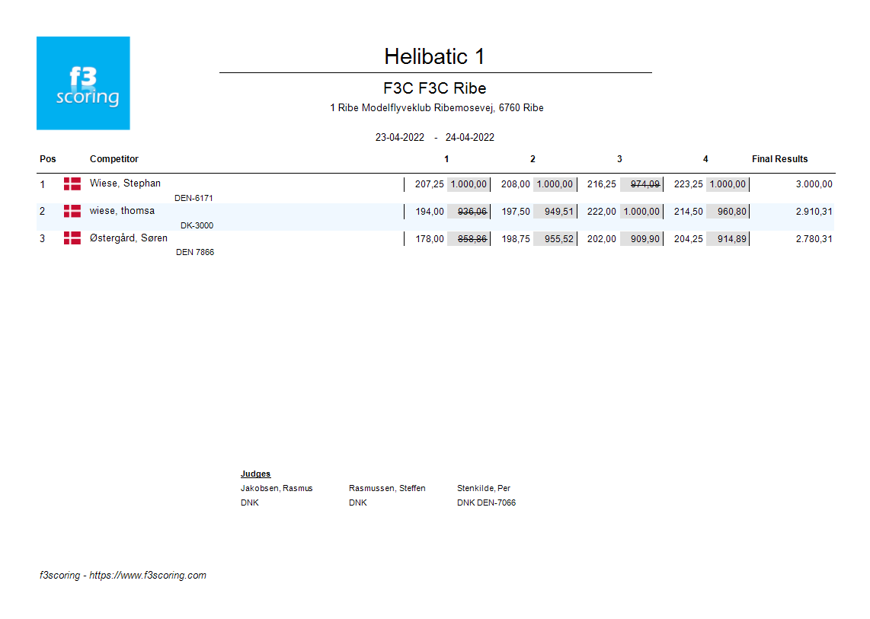
Task: Select competitor name Wiese, Stephan
Action: click(x=125, y=183)
